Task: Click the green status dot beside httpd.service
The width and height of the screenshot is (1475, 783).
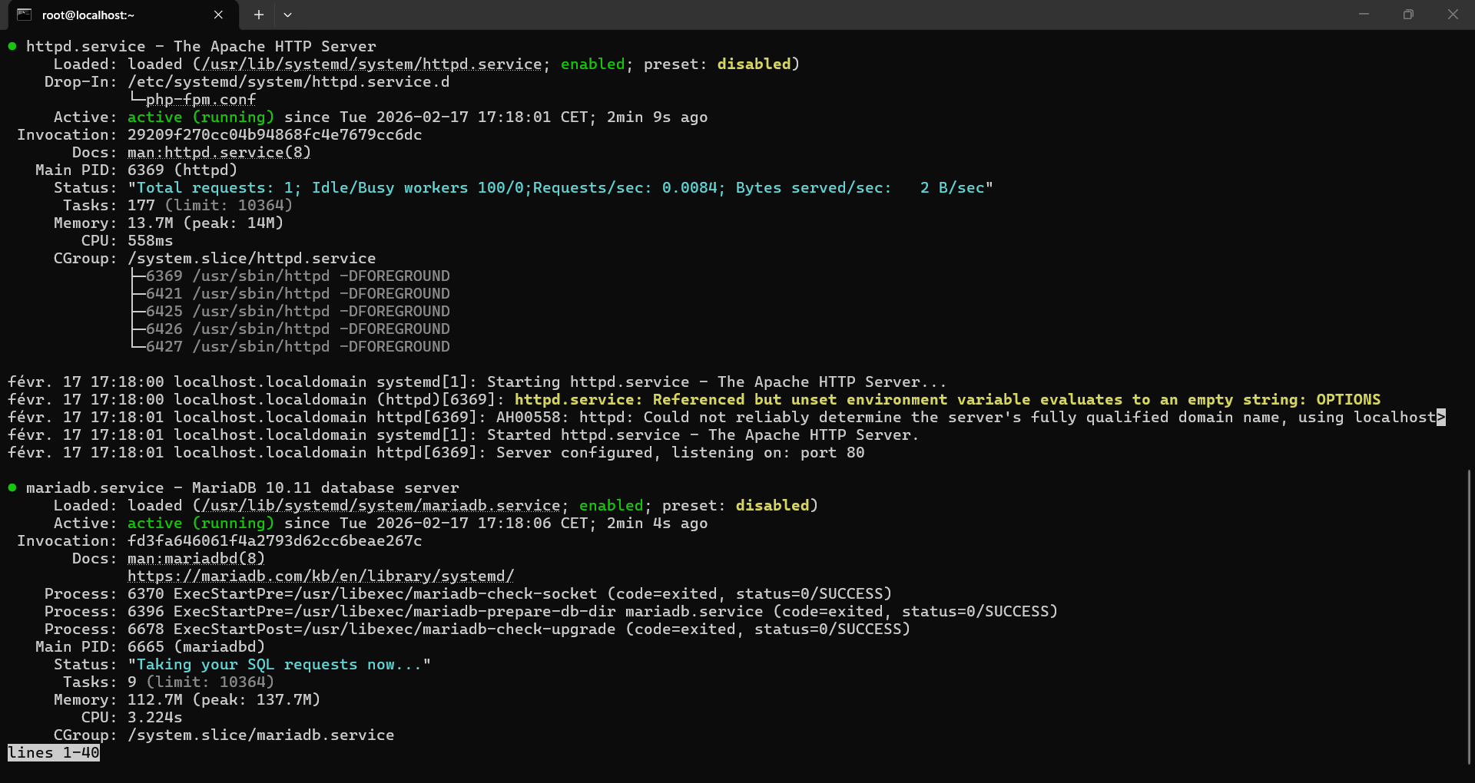Action: 12,46
